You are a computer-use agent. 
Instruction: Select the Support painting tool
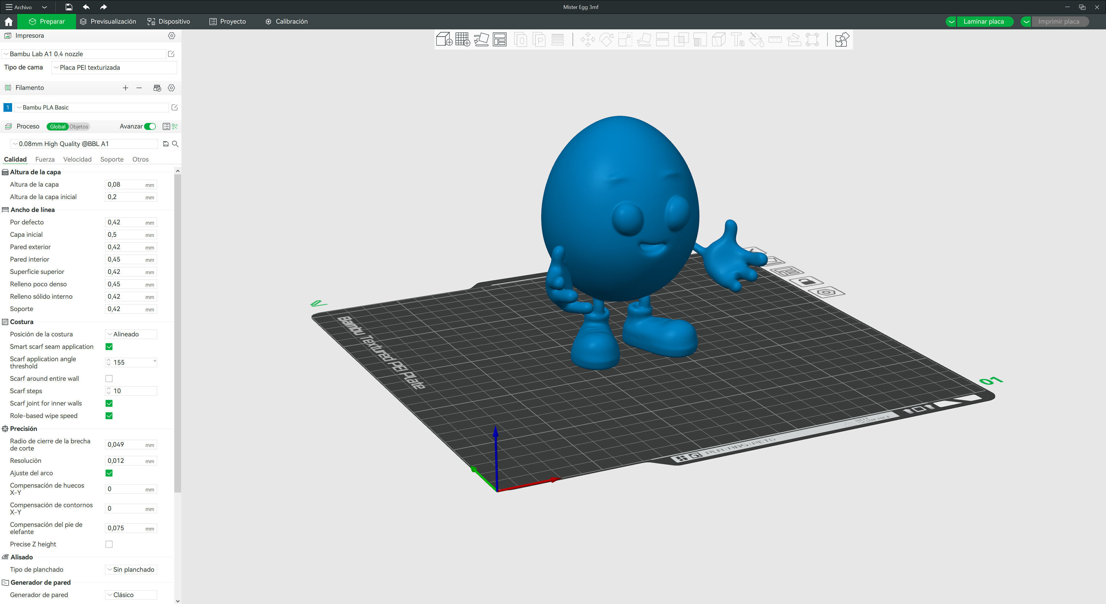pyautogui.click(x=700, y=40)
